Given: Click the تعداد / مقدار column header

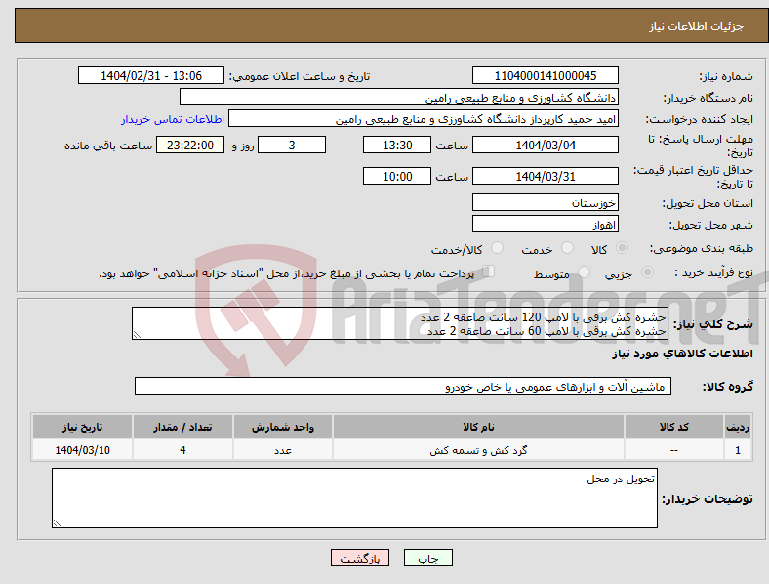Looking at the screenshot, I should point(182,427).
